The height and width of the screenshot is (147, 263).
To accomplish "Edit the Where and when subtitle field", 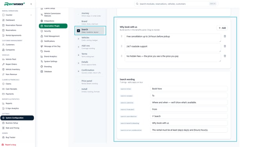I will pos(189,102).
